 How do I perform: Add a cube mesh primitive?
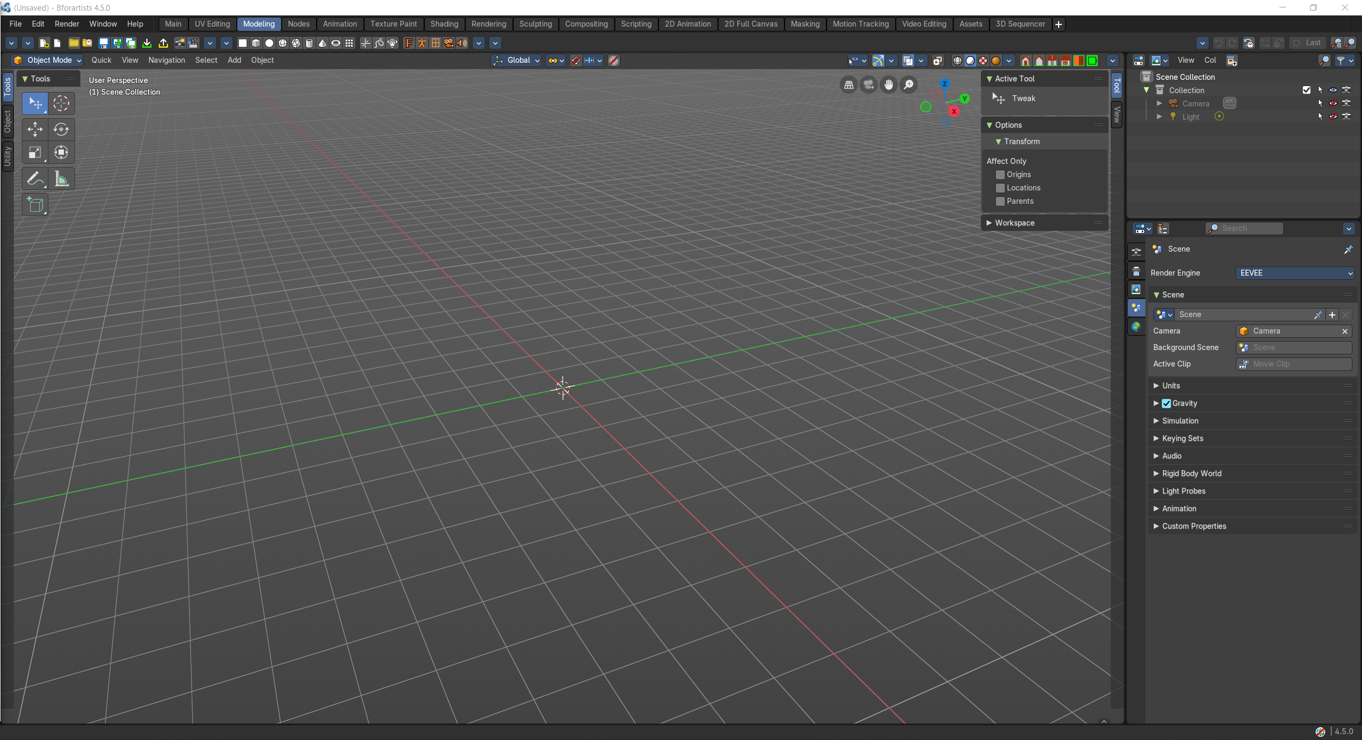click(x=256, y=43)
